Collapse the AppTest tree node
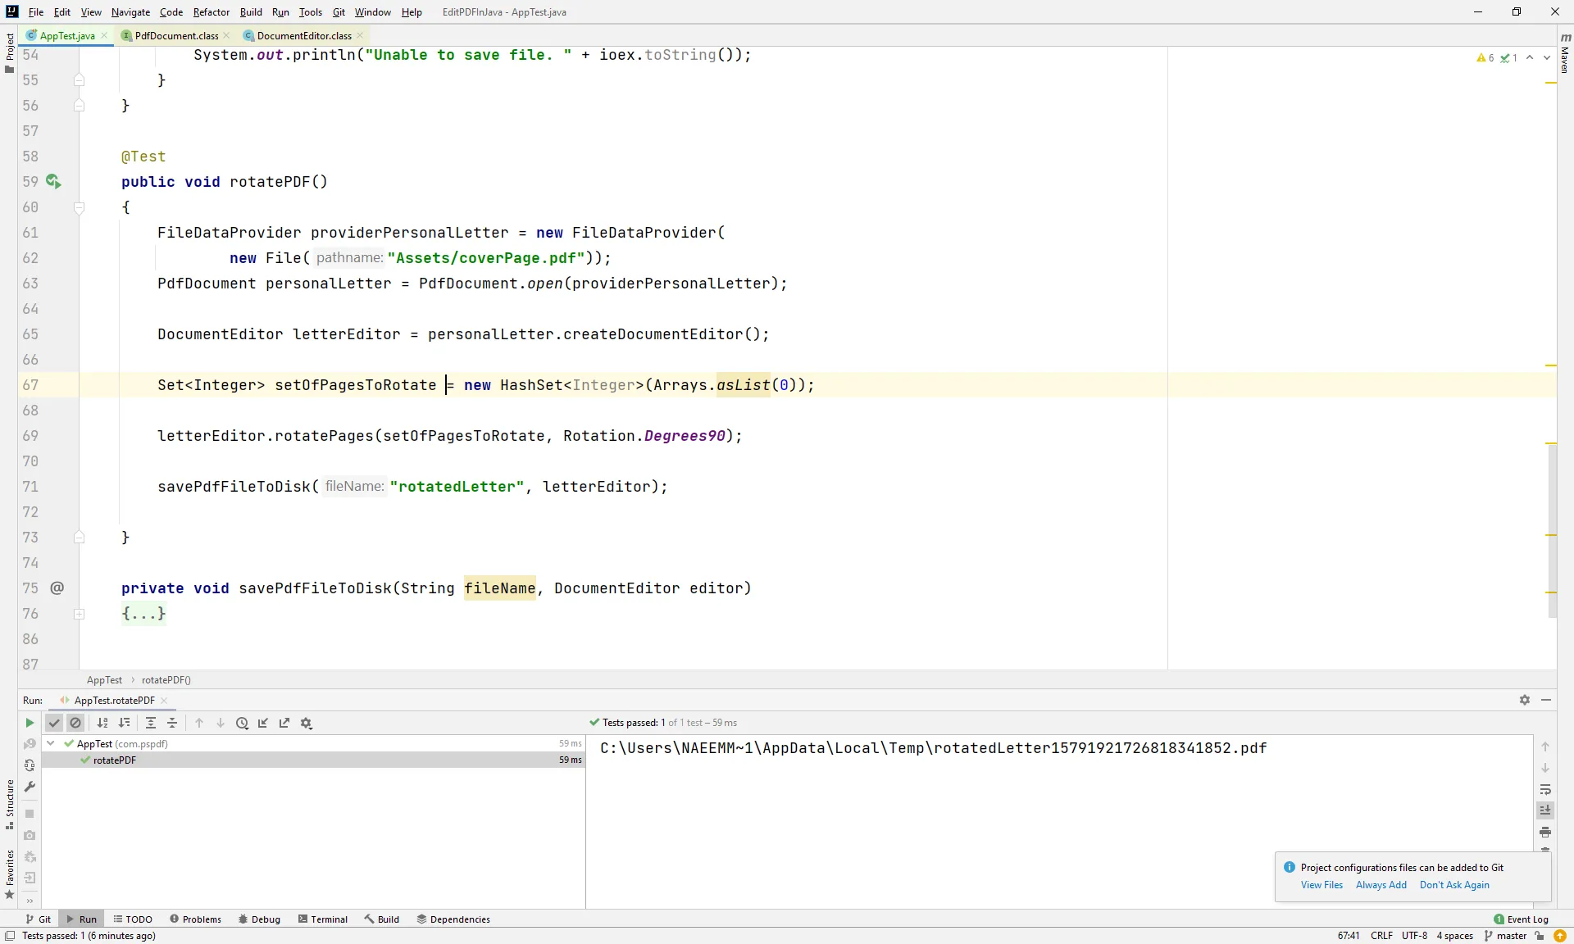 (51, 743)
